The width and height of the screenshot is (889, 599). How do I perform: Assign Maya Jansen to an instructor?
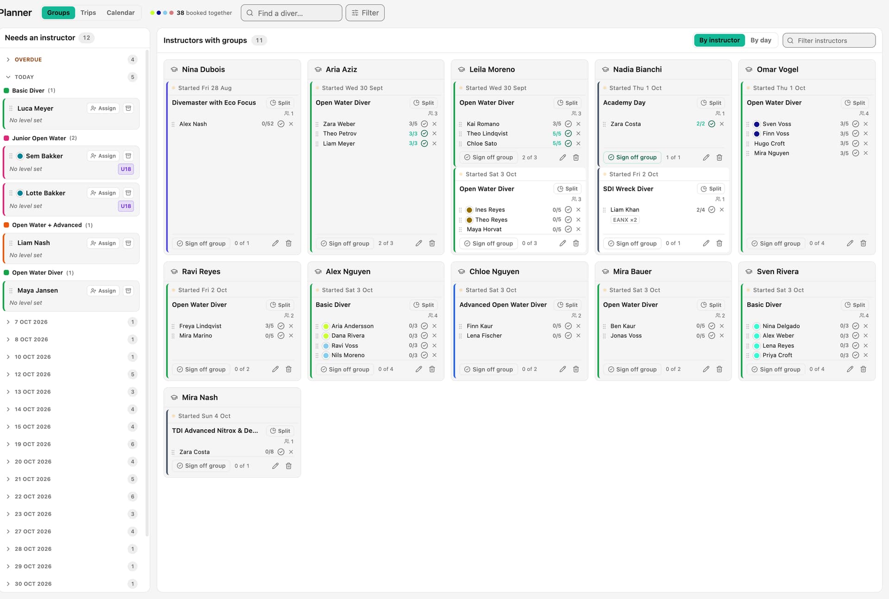click(x=103, y=291)
